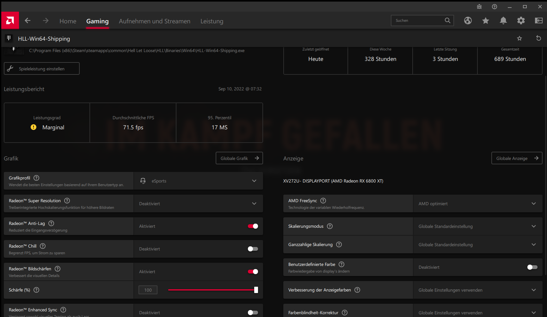547x317 pixels.
Task: Open favorites star in top toolbar
Action: point(486,21)
